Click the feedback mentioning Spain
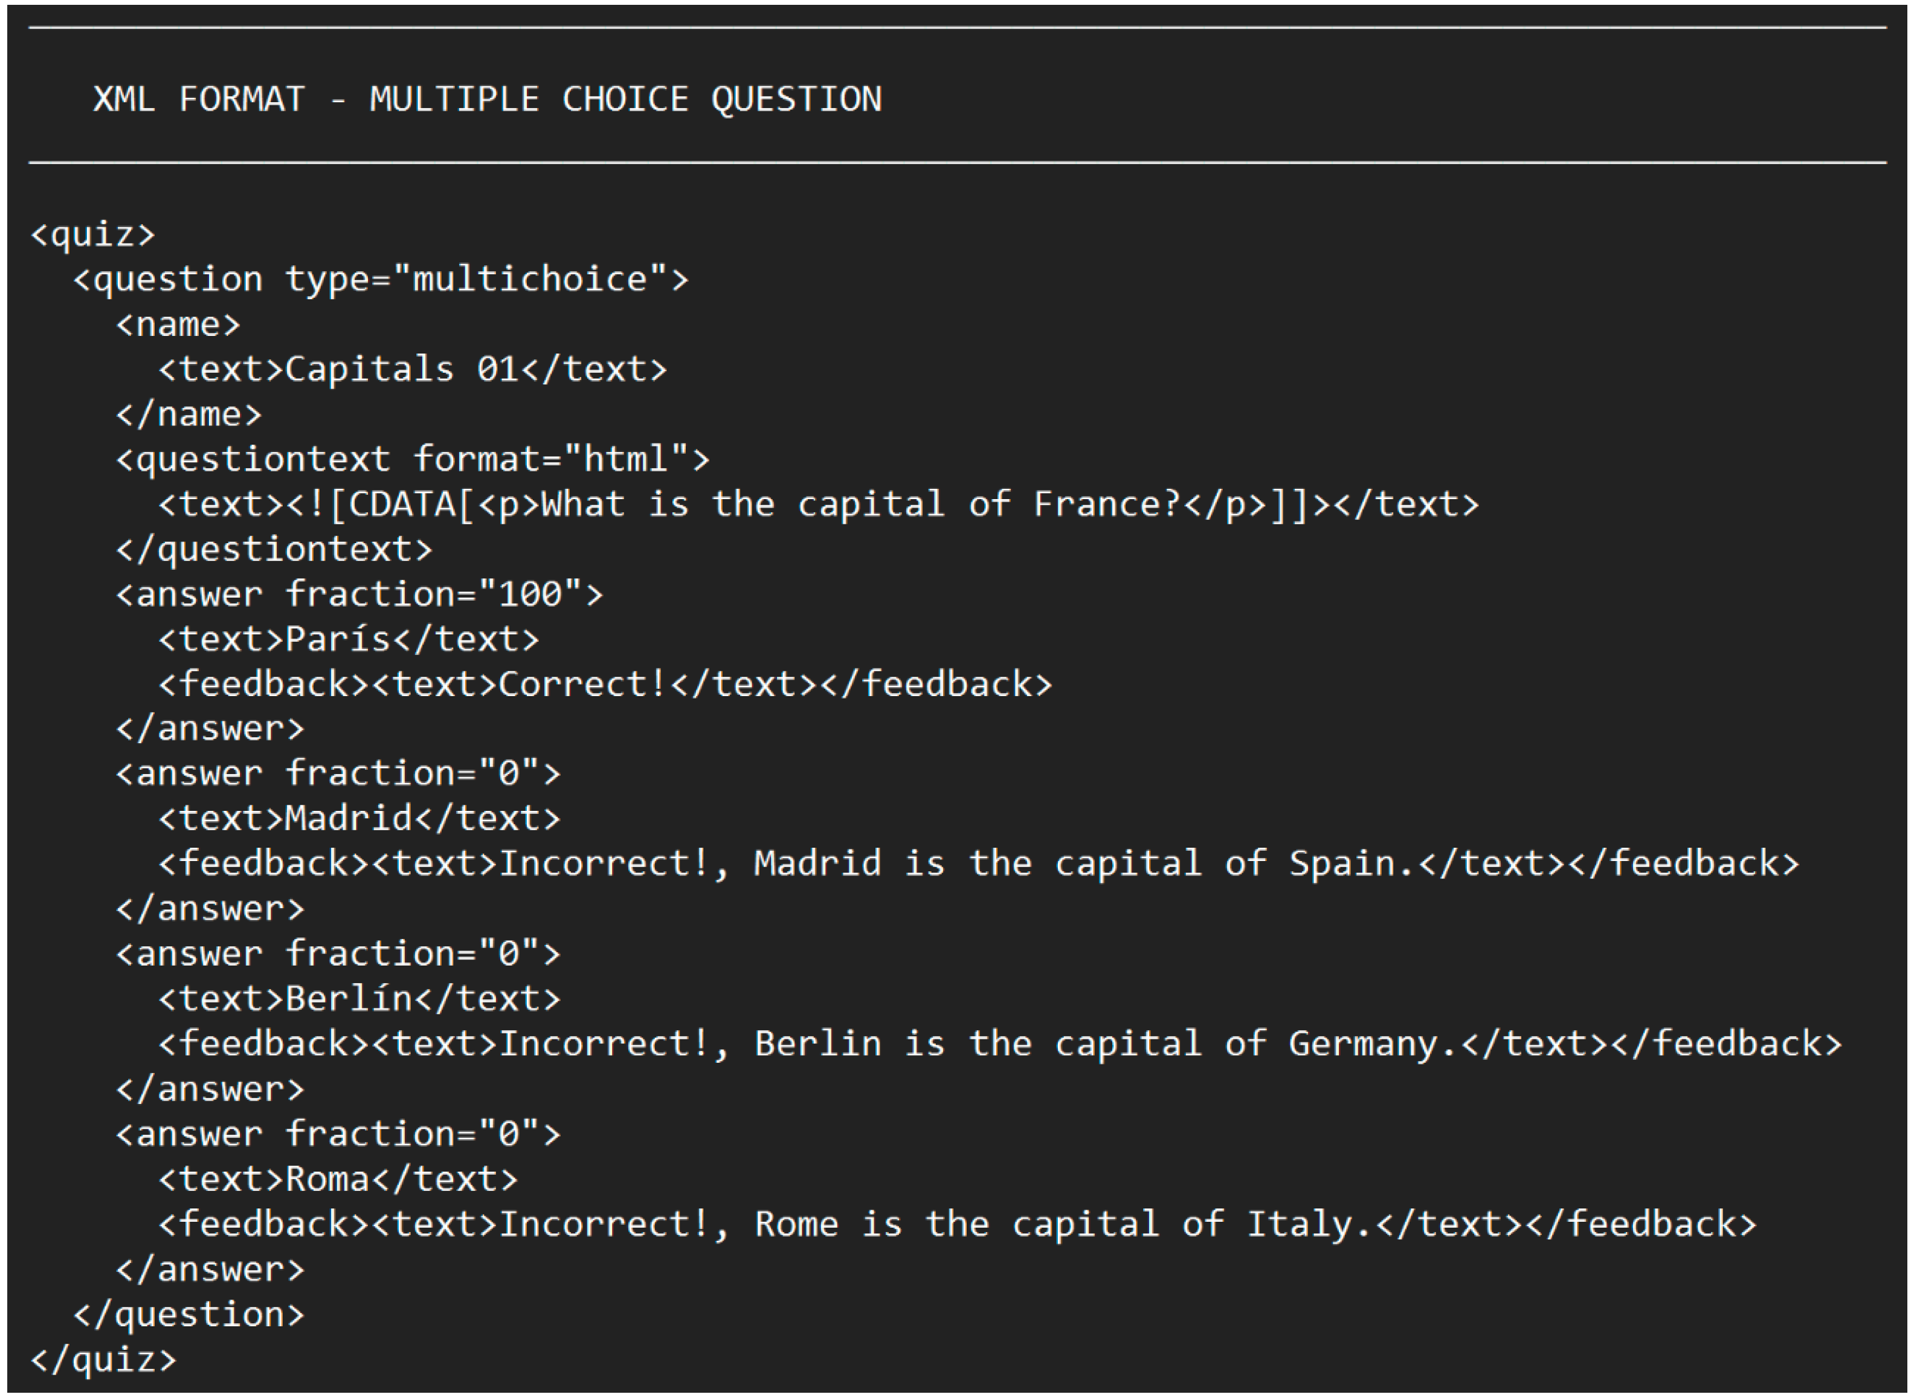The image size is (1914, 1400). click(x=979, y=863)
